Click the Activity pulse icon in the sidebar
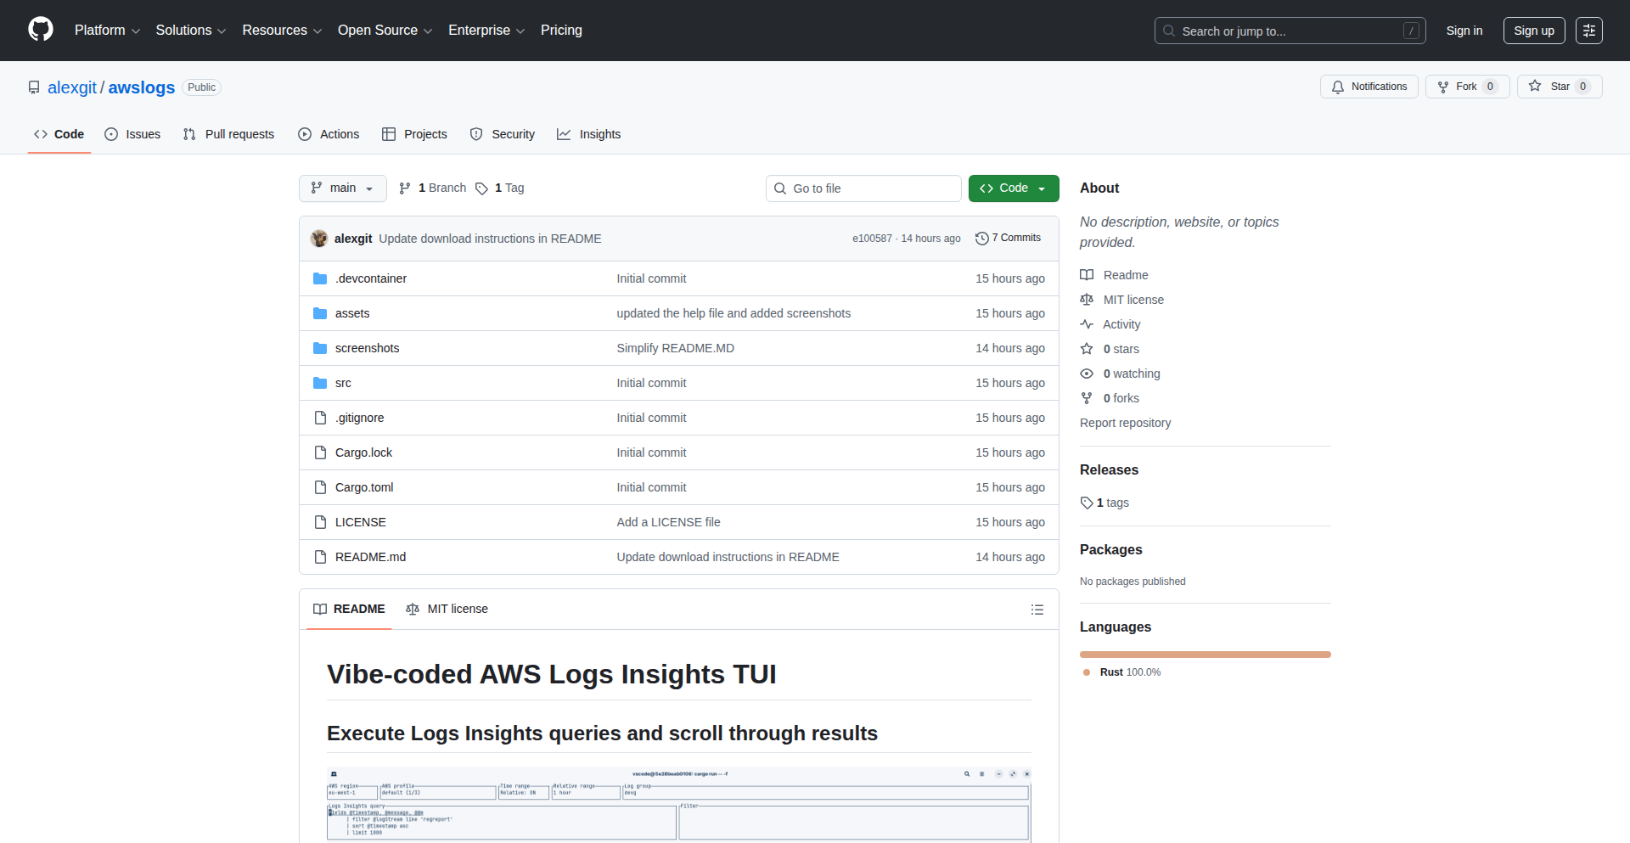This screenshot has height=843, width=1630. point(1088,324)
